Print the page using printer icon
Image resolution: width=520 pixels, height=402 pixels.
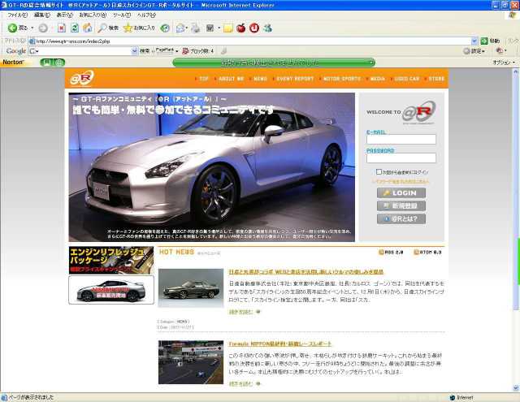[x=196, y=28]
